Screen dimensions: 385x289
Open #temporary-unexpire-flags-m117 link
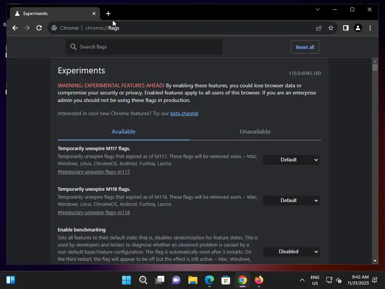94,172
